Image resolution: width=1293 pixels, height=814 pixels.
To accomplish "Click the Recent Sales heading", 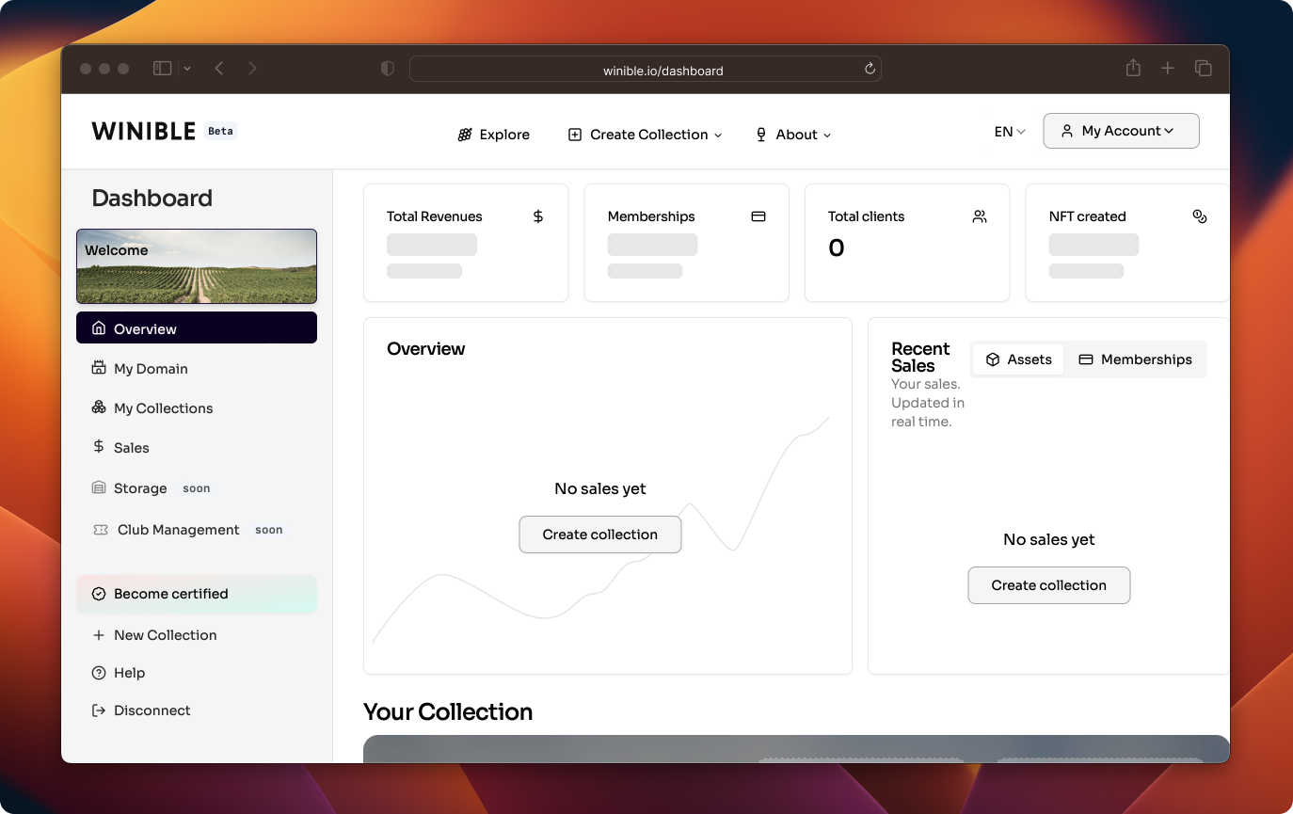I will tap(920, 358).
